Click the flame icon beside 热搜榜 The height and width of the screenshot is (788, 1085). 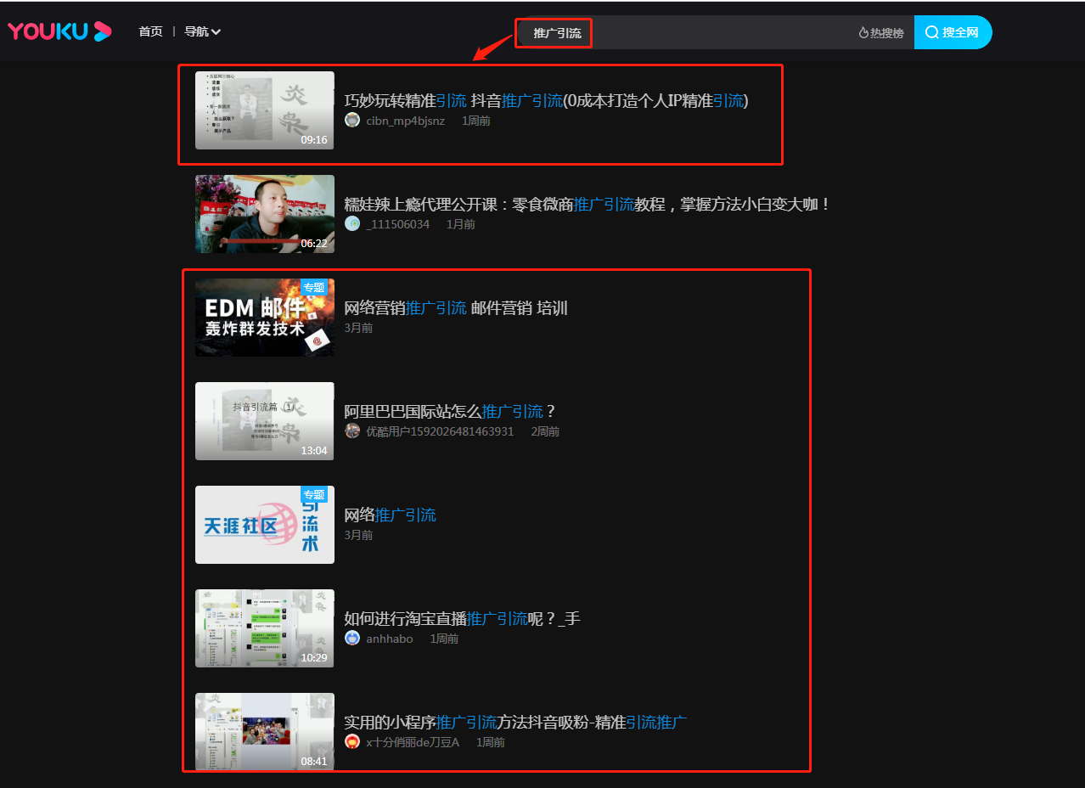click(863, 33)
